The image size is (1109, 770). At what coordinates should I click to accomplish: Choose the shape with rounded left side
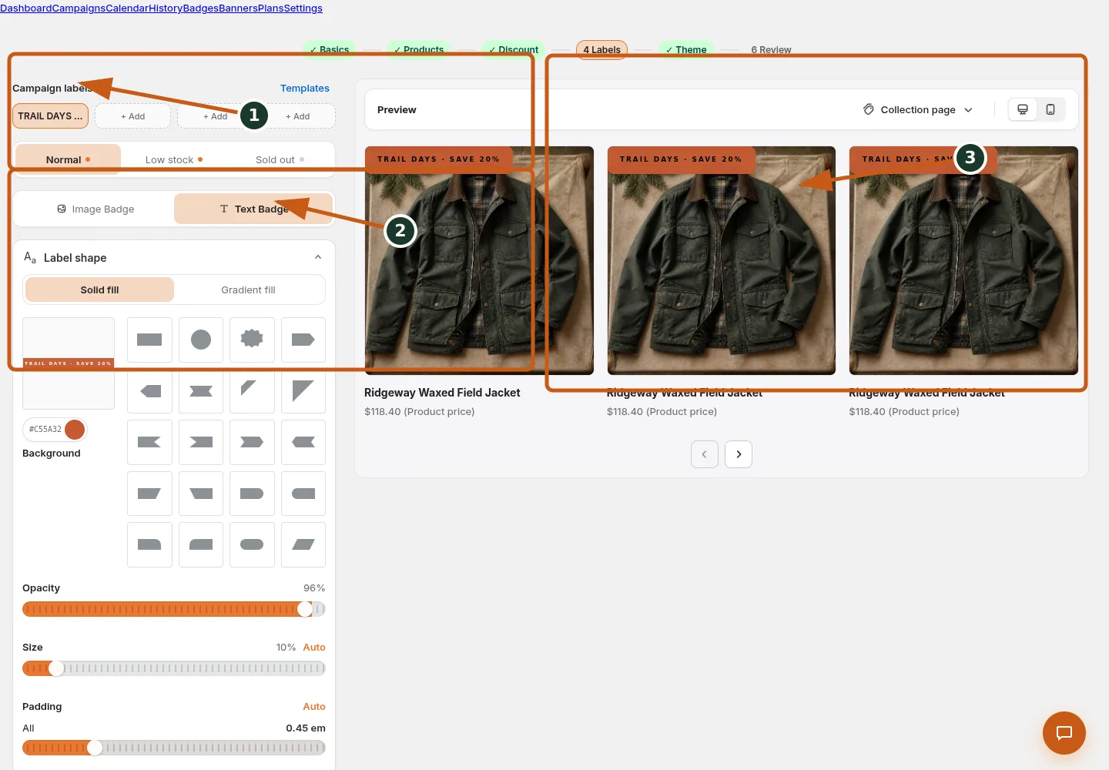303,494
